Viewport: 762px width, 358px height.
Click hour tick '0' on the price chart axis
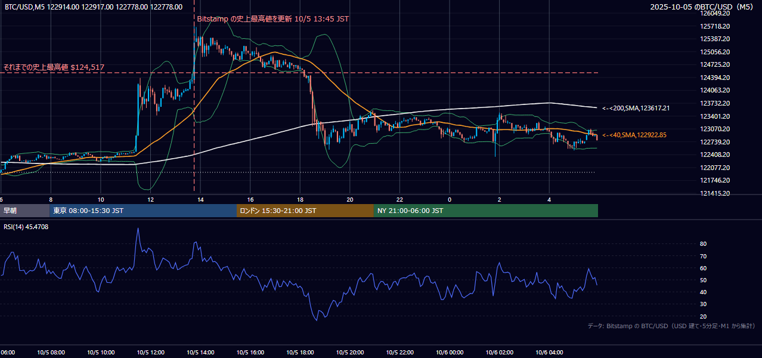pos(450,199)
